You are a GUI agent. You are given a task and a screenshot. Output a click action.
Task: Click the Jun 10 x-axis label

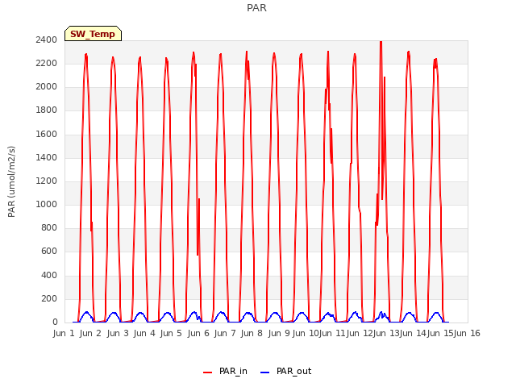306,334
